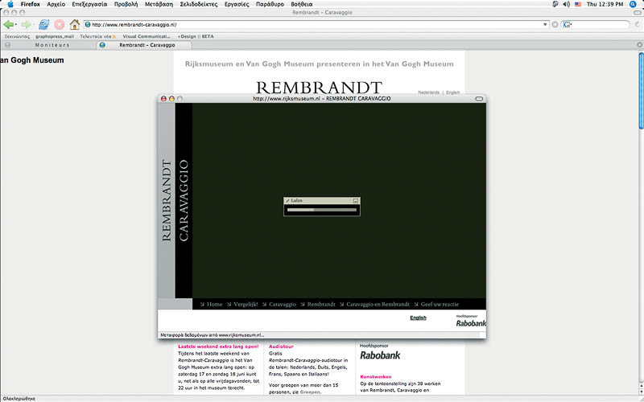Screen dimensions: 644x402
Task: Open the Εργασίες menu
Action: pyautogui.click(x=237, y=4)
